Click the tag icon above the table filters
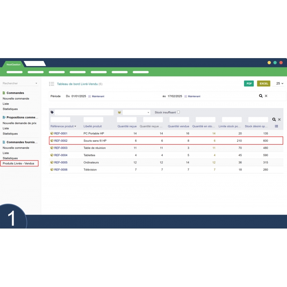The width and height of the screenshot is (287, 287). tap(52, 112)
